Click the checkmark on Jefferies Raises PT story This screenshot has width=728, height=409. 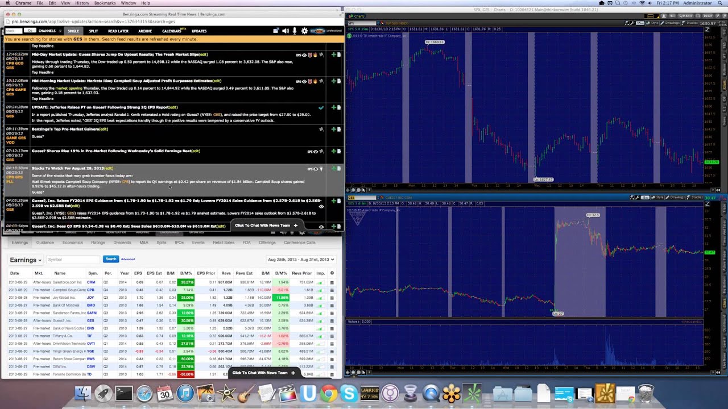[x=321, y=107]
